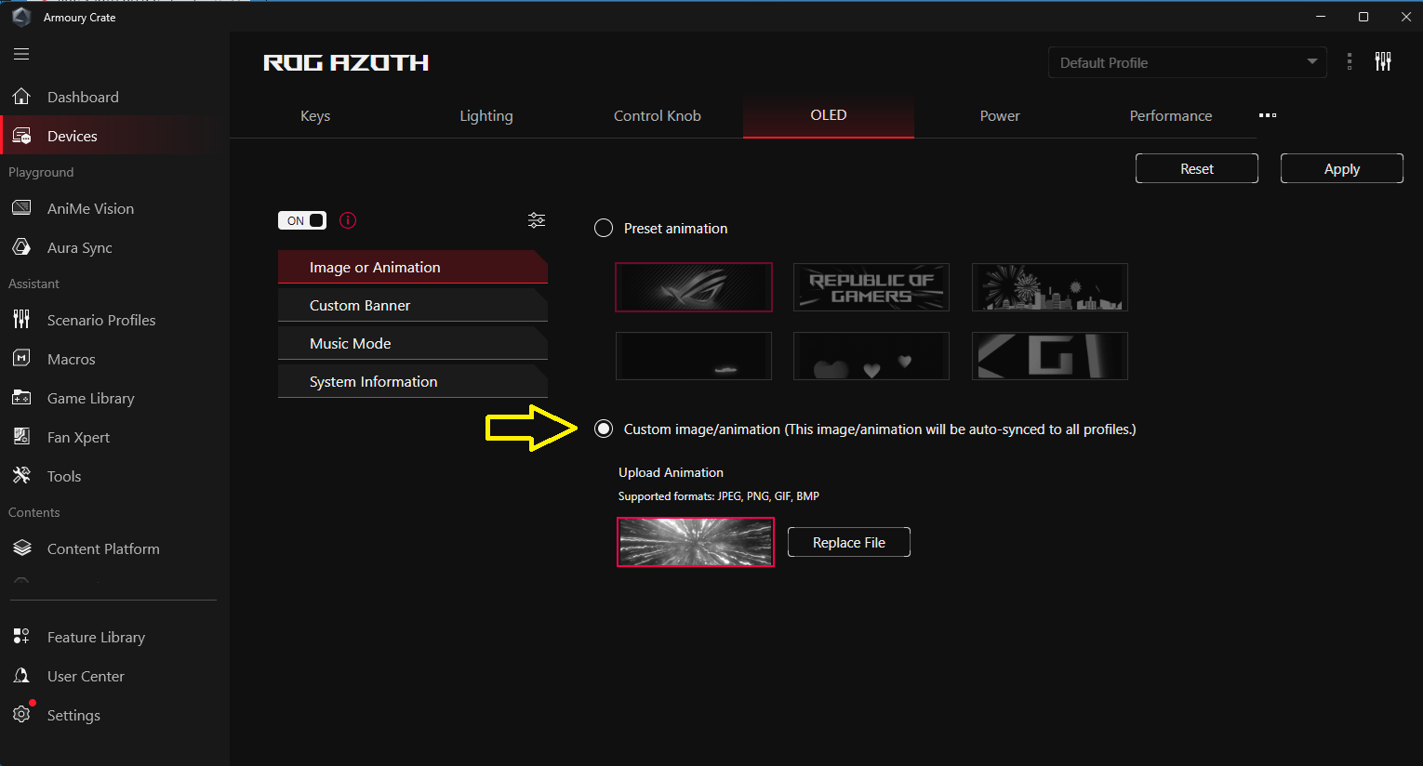Launch Fan Xpert
This screenshot has height=766, width=1423.
pyautogui.click(x=83, y=437)
